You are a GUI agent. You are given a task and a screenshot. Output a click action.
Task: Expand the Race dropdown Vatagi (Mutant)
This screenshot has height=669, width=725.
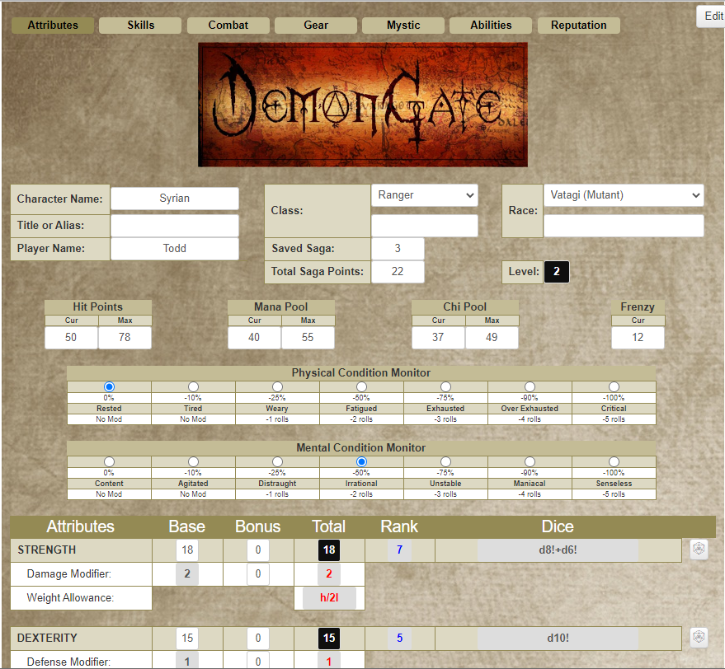click(624, 195)
